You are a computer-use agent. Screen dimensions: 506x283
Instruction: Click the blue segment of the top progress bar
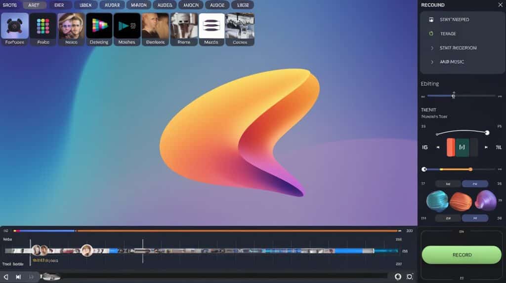pyautogui.click(x=47, y=231)
